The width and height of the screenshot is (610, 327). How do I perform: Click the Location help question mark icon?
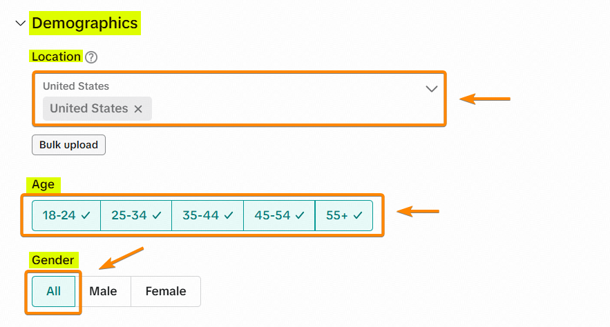click(x=91, y=57)
